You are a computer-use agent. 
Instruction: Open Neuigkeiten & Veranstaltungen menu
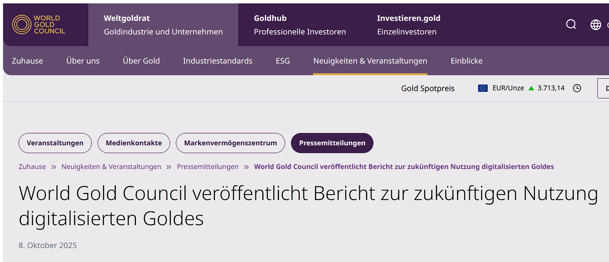pos(370,61)
